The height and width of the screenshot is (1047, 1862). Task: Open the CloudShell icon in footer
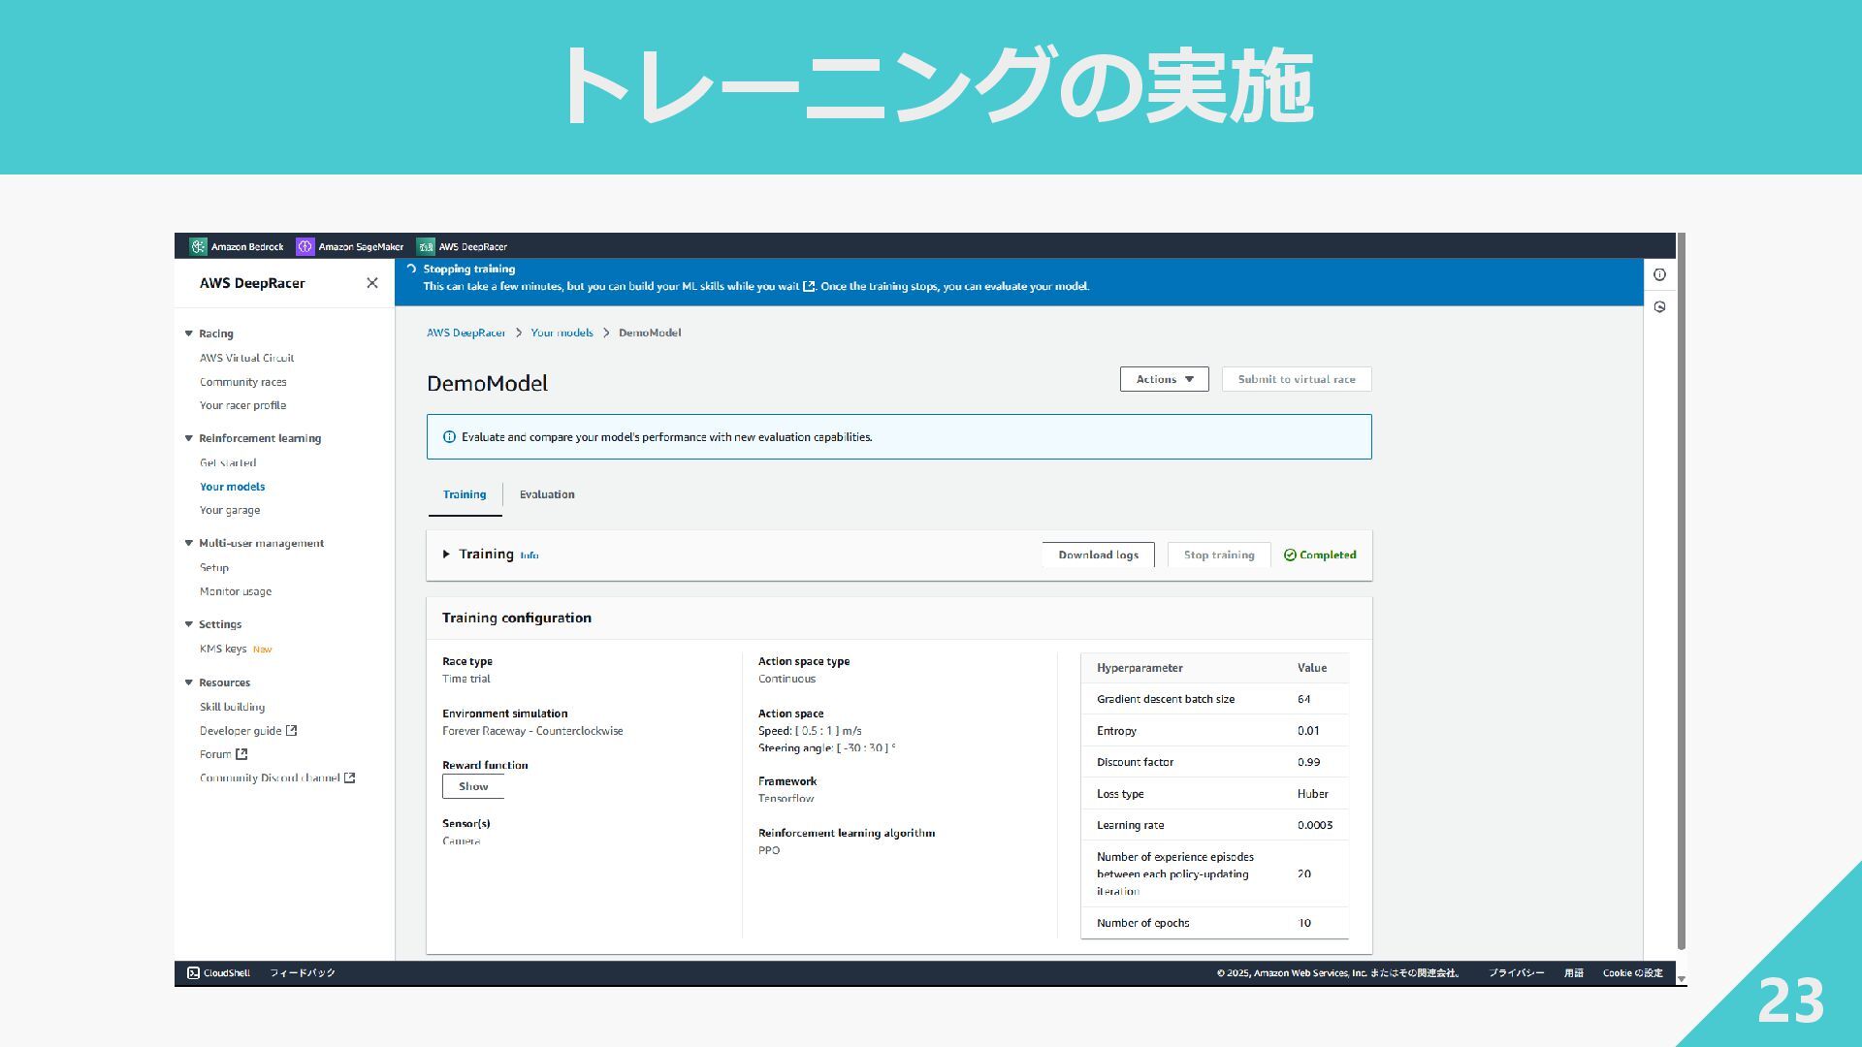[x=194, y=972]
